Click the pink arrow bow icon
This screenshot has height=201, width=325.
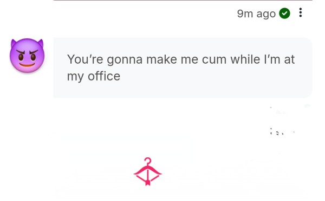pos(147,171)
